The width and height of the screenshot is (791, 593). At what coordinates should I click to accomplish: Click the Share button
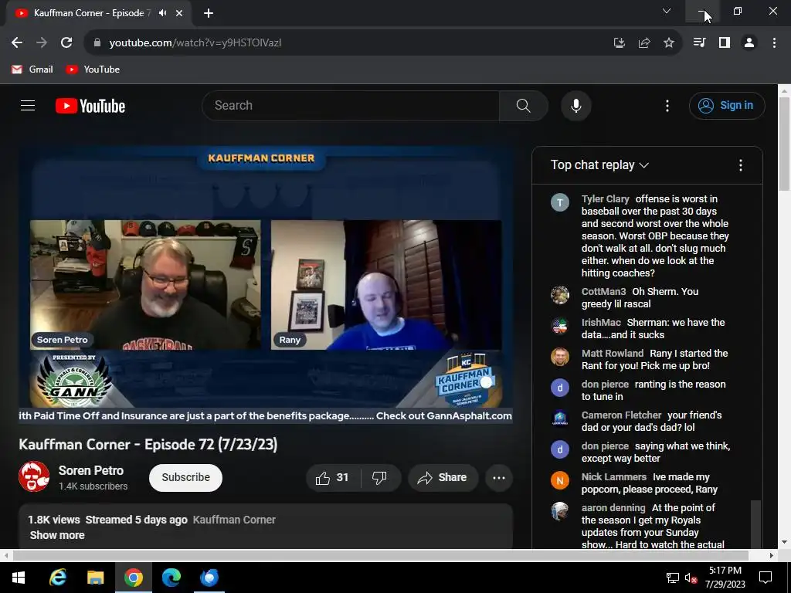click(x=443, y=477)
